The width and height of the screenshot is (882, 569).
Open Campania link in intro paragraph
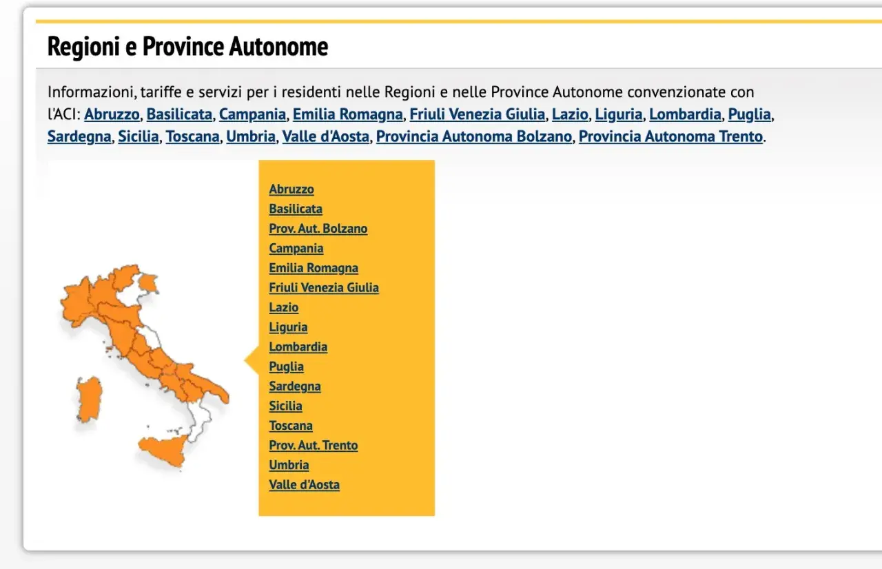pyautogui.click(x=252, y=114)
